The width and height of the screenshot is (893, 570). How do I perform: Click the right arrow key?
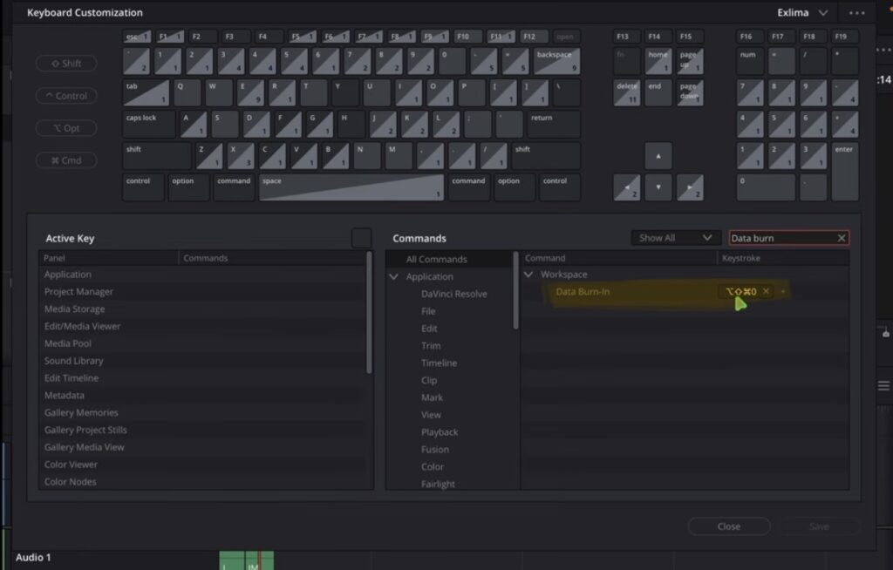(x=690, y=187)
